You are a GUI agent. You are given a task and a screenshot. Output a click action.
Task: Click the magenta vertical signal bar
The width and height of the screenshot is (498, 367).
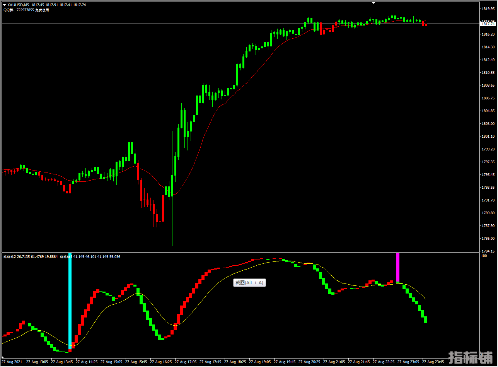click(397, 268)
